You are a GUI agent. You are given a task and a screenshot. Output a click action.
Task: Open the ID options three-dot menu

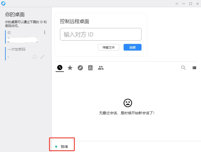click(x=45, y=32)
